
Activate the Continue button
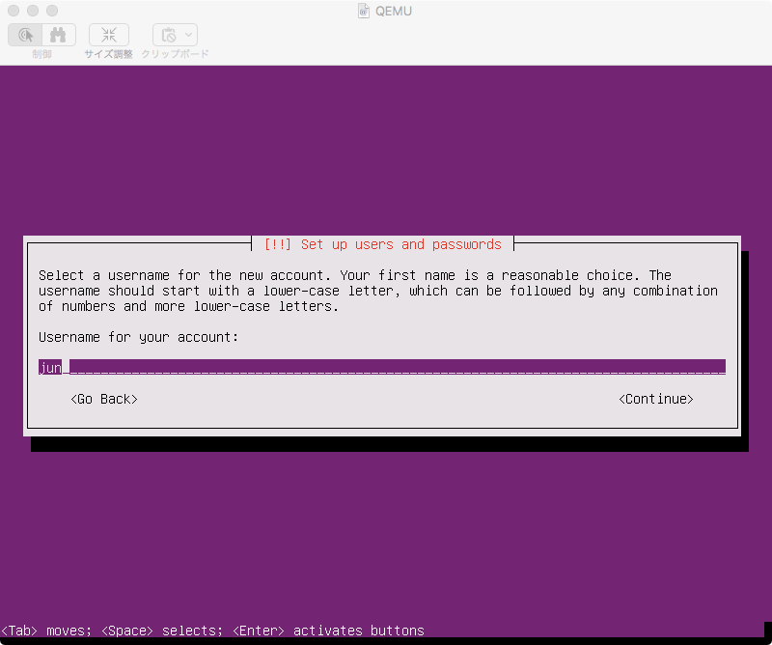(x=656, y=399)
